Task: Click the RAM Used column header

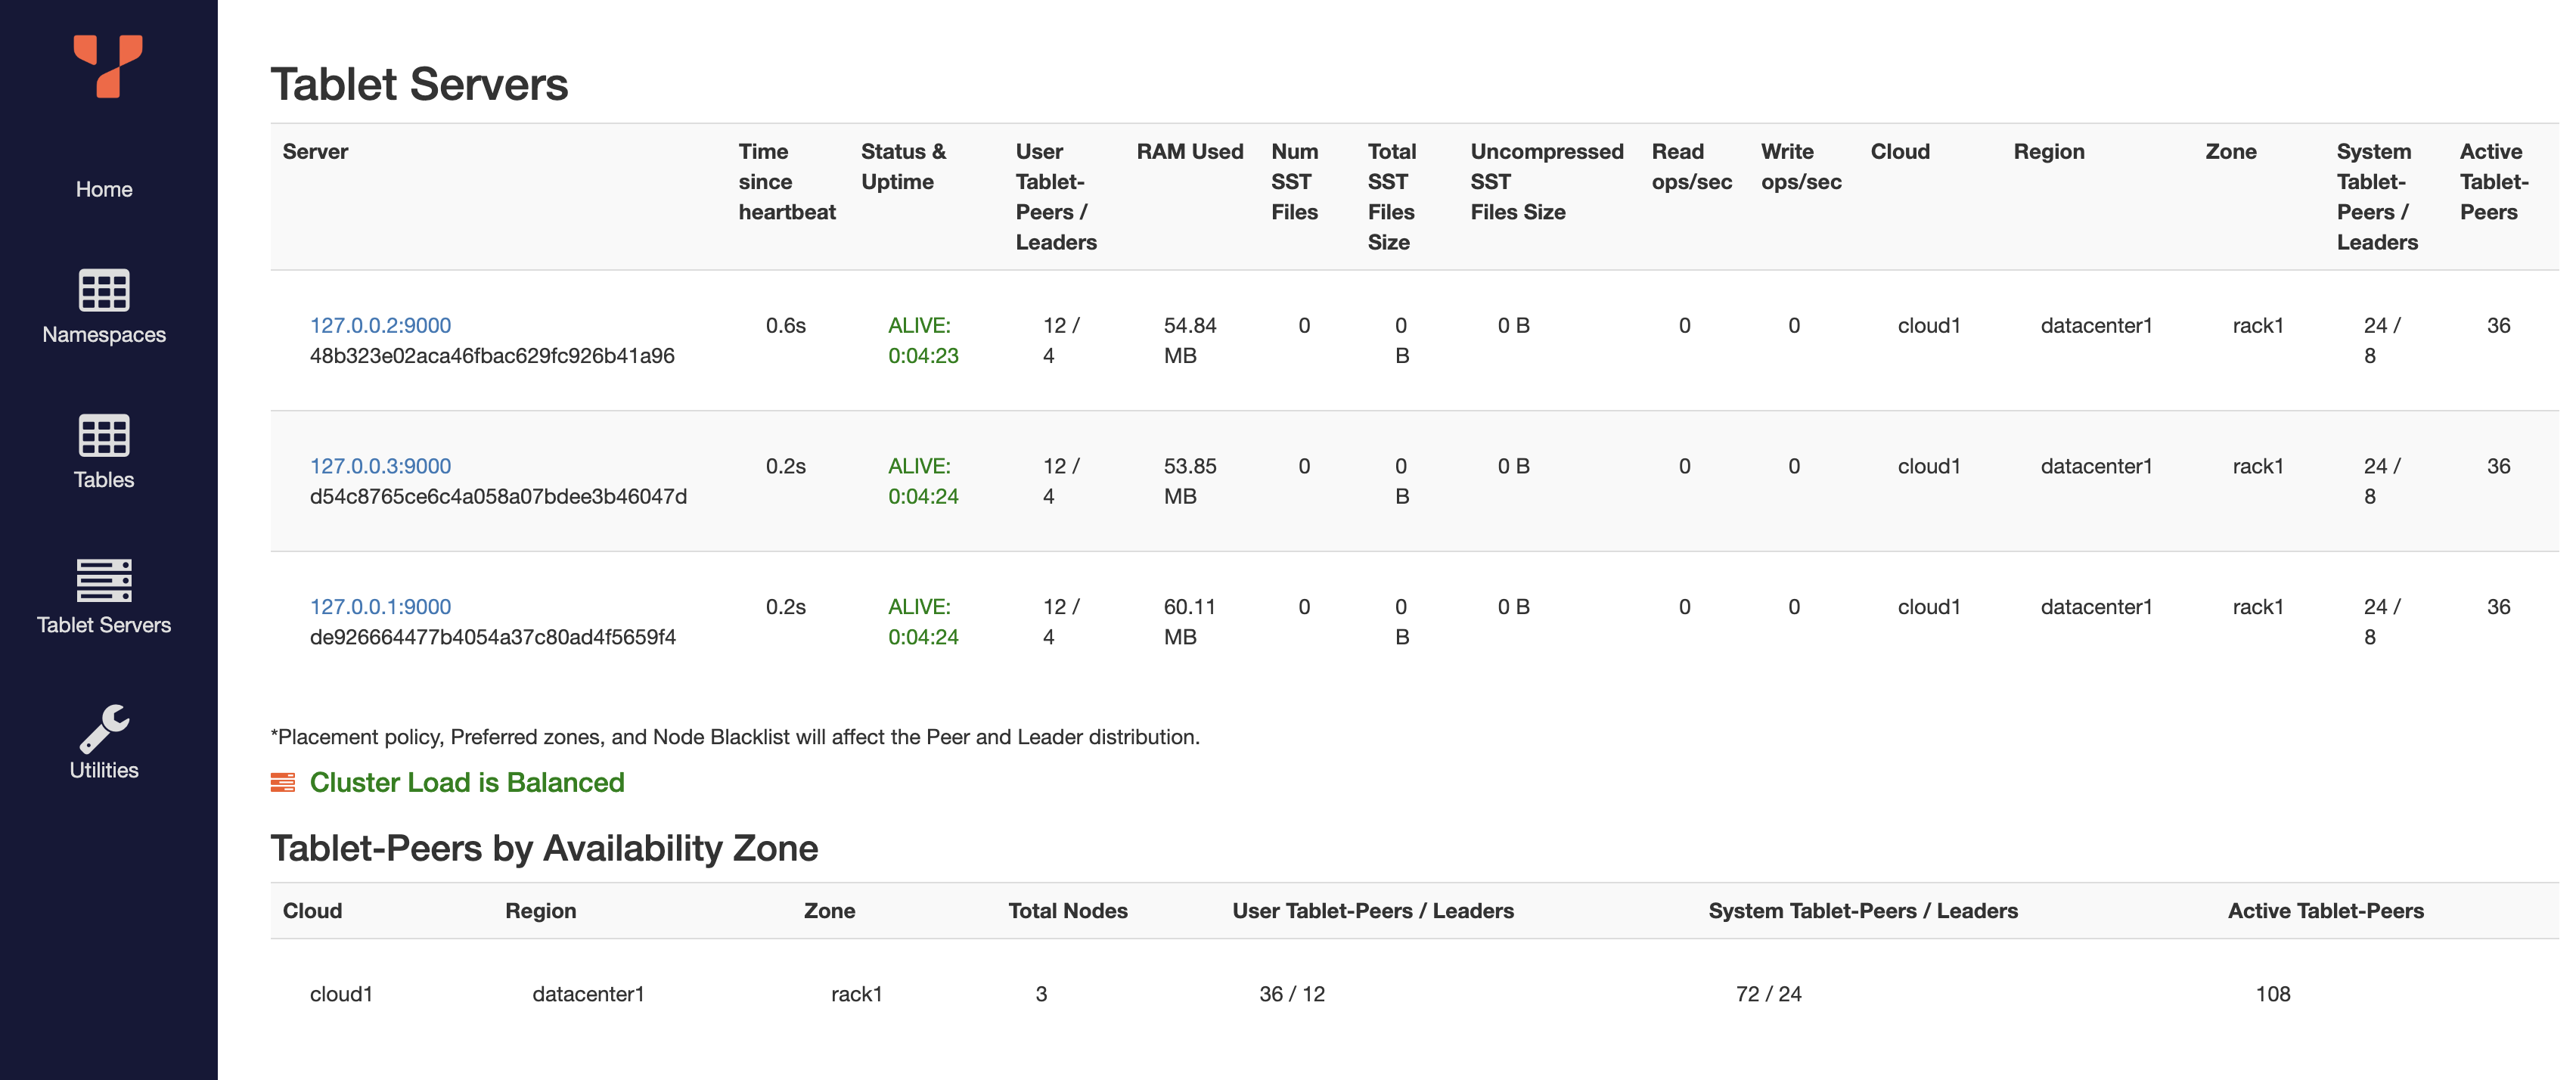Action: click(1190, 151)
